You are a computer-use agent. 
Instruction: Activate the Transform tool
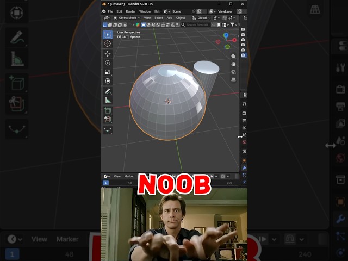coord(108,81)
